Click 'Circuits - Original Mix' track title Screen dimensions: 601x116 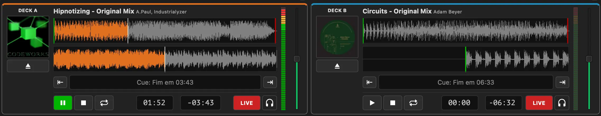coord(397,11)
